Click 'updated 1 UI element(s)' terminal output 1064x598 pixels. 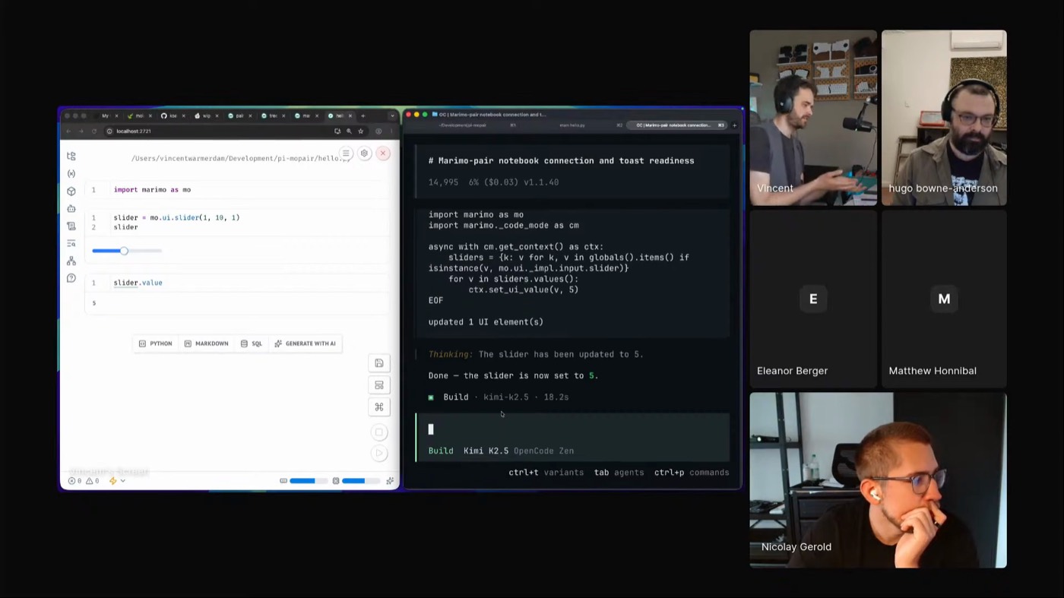[x=486, y=322]
